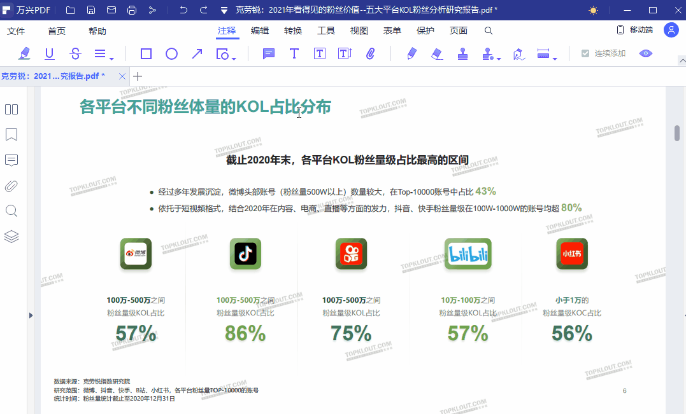Click the vertical scrollbar thumb
The image size is (686, 414).
point(677,133)
